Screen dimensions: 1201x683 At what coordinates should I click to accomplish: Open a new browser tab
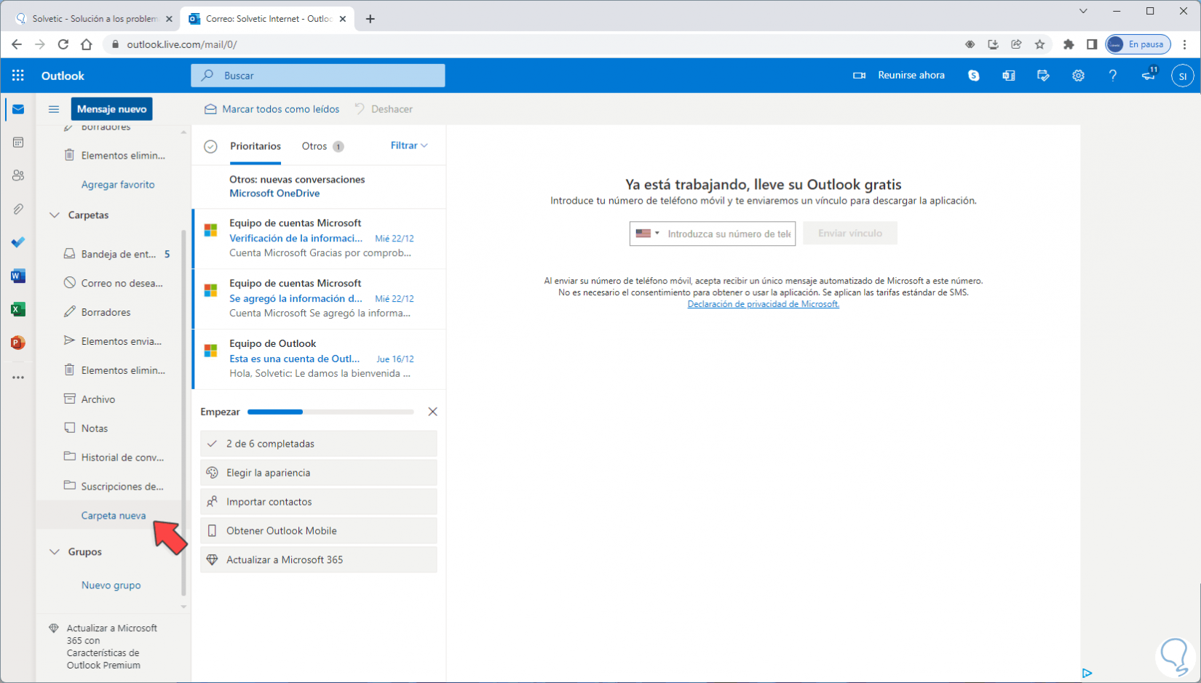coord(370,19)
